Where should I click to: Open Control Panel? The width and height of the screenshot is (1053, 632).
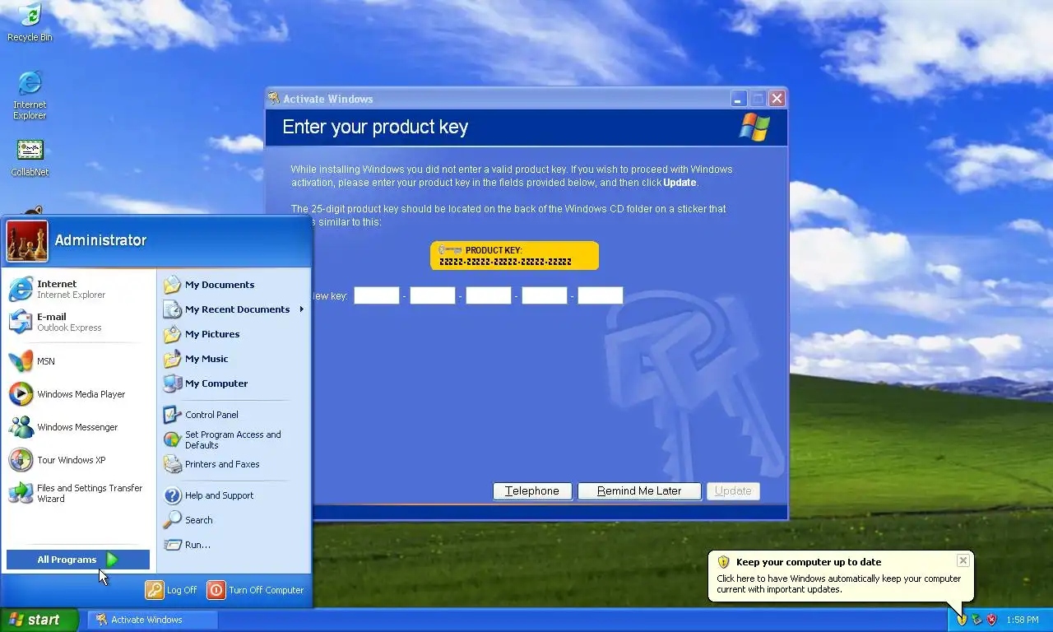(234, 415)
